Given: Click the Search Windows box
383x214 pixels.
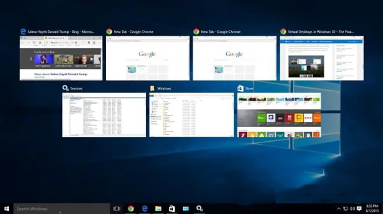Looking at the screenshot, I should click(62, 209).
